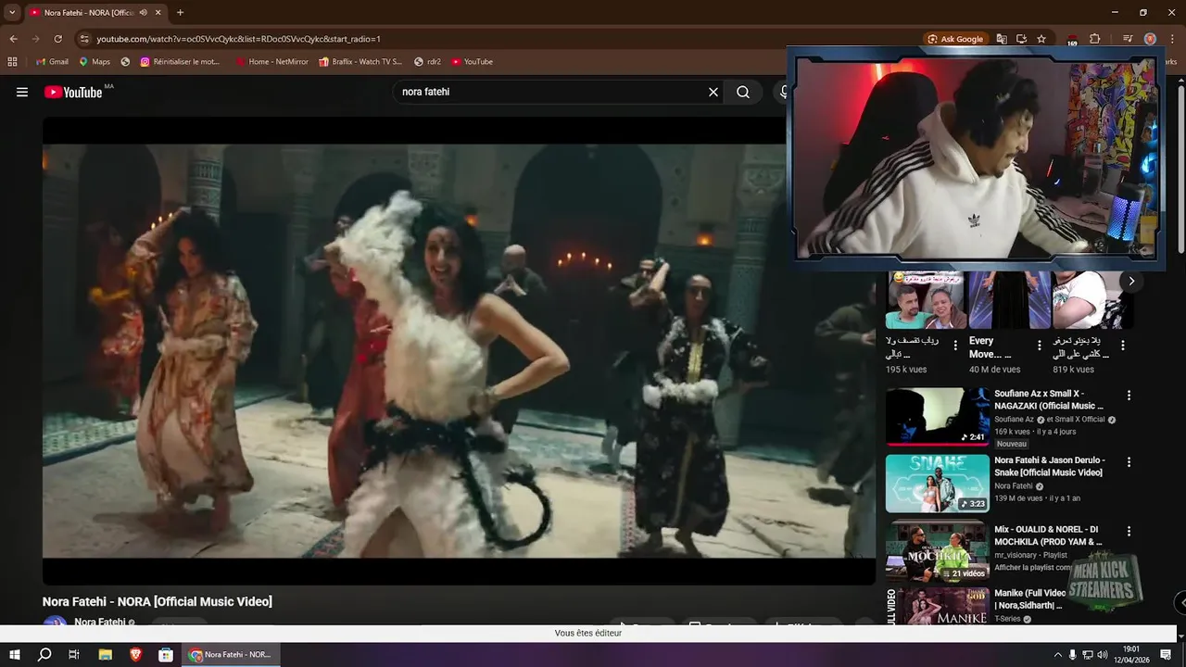
Task: Open the YouTube guide hamburger menu
Action: 22,92
